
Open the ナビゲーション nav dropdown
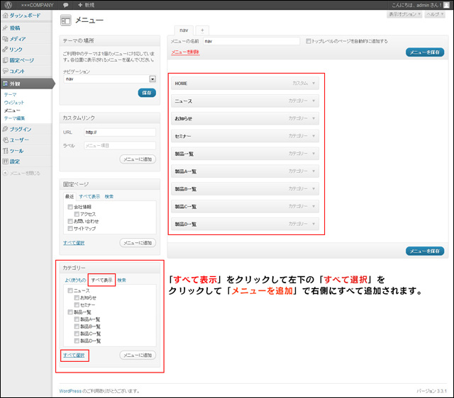pyautogui.click(x=152, y=79)
